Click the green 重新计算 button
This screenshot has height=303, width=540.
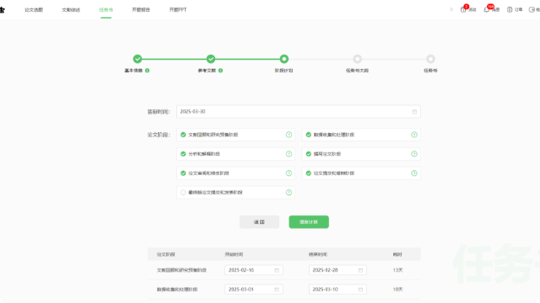click(x=309, y=222)
